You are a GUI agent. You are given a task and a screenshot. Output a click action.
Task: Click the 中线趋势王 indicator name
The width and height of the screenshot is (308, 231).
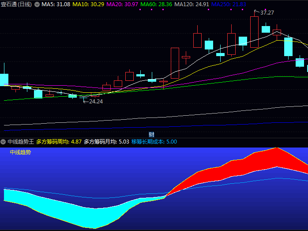pyautogui.click(x=20, y=142)
